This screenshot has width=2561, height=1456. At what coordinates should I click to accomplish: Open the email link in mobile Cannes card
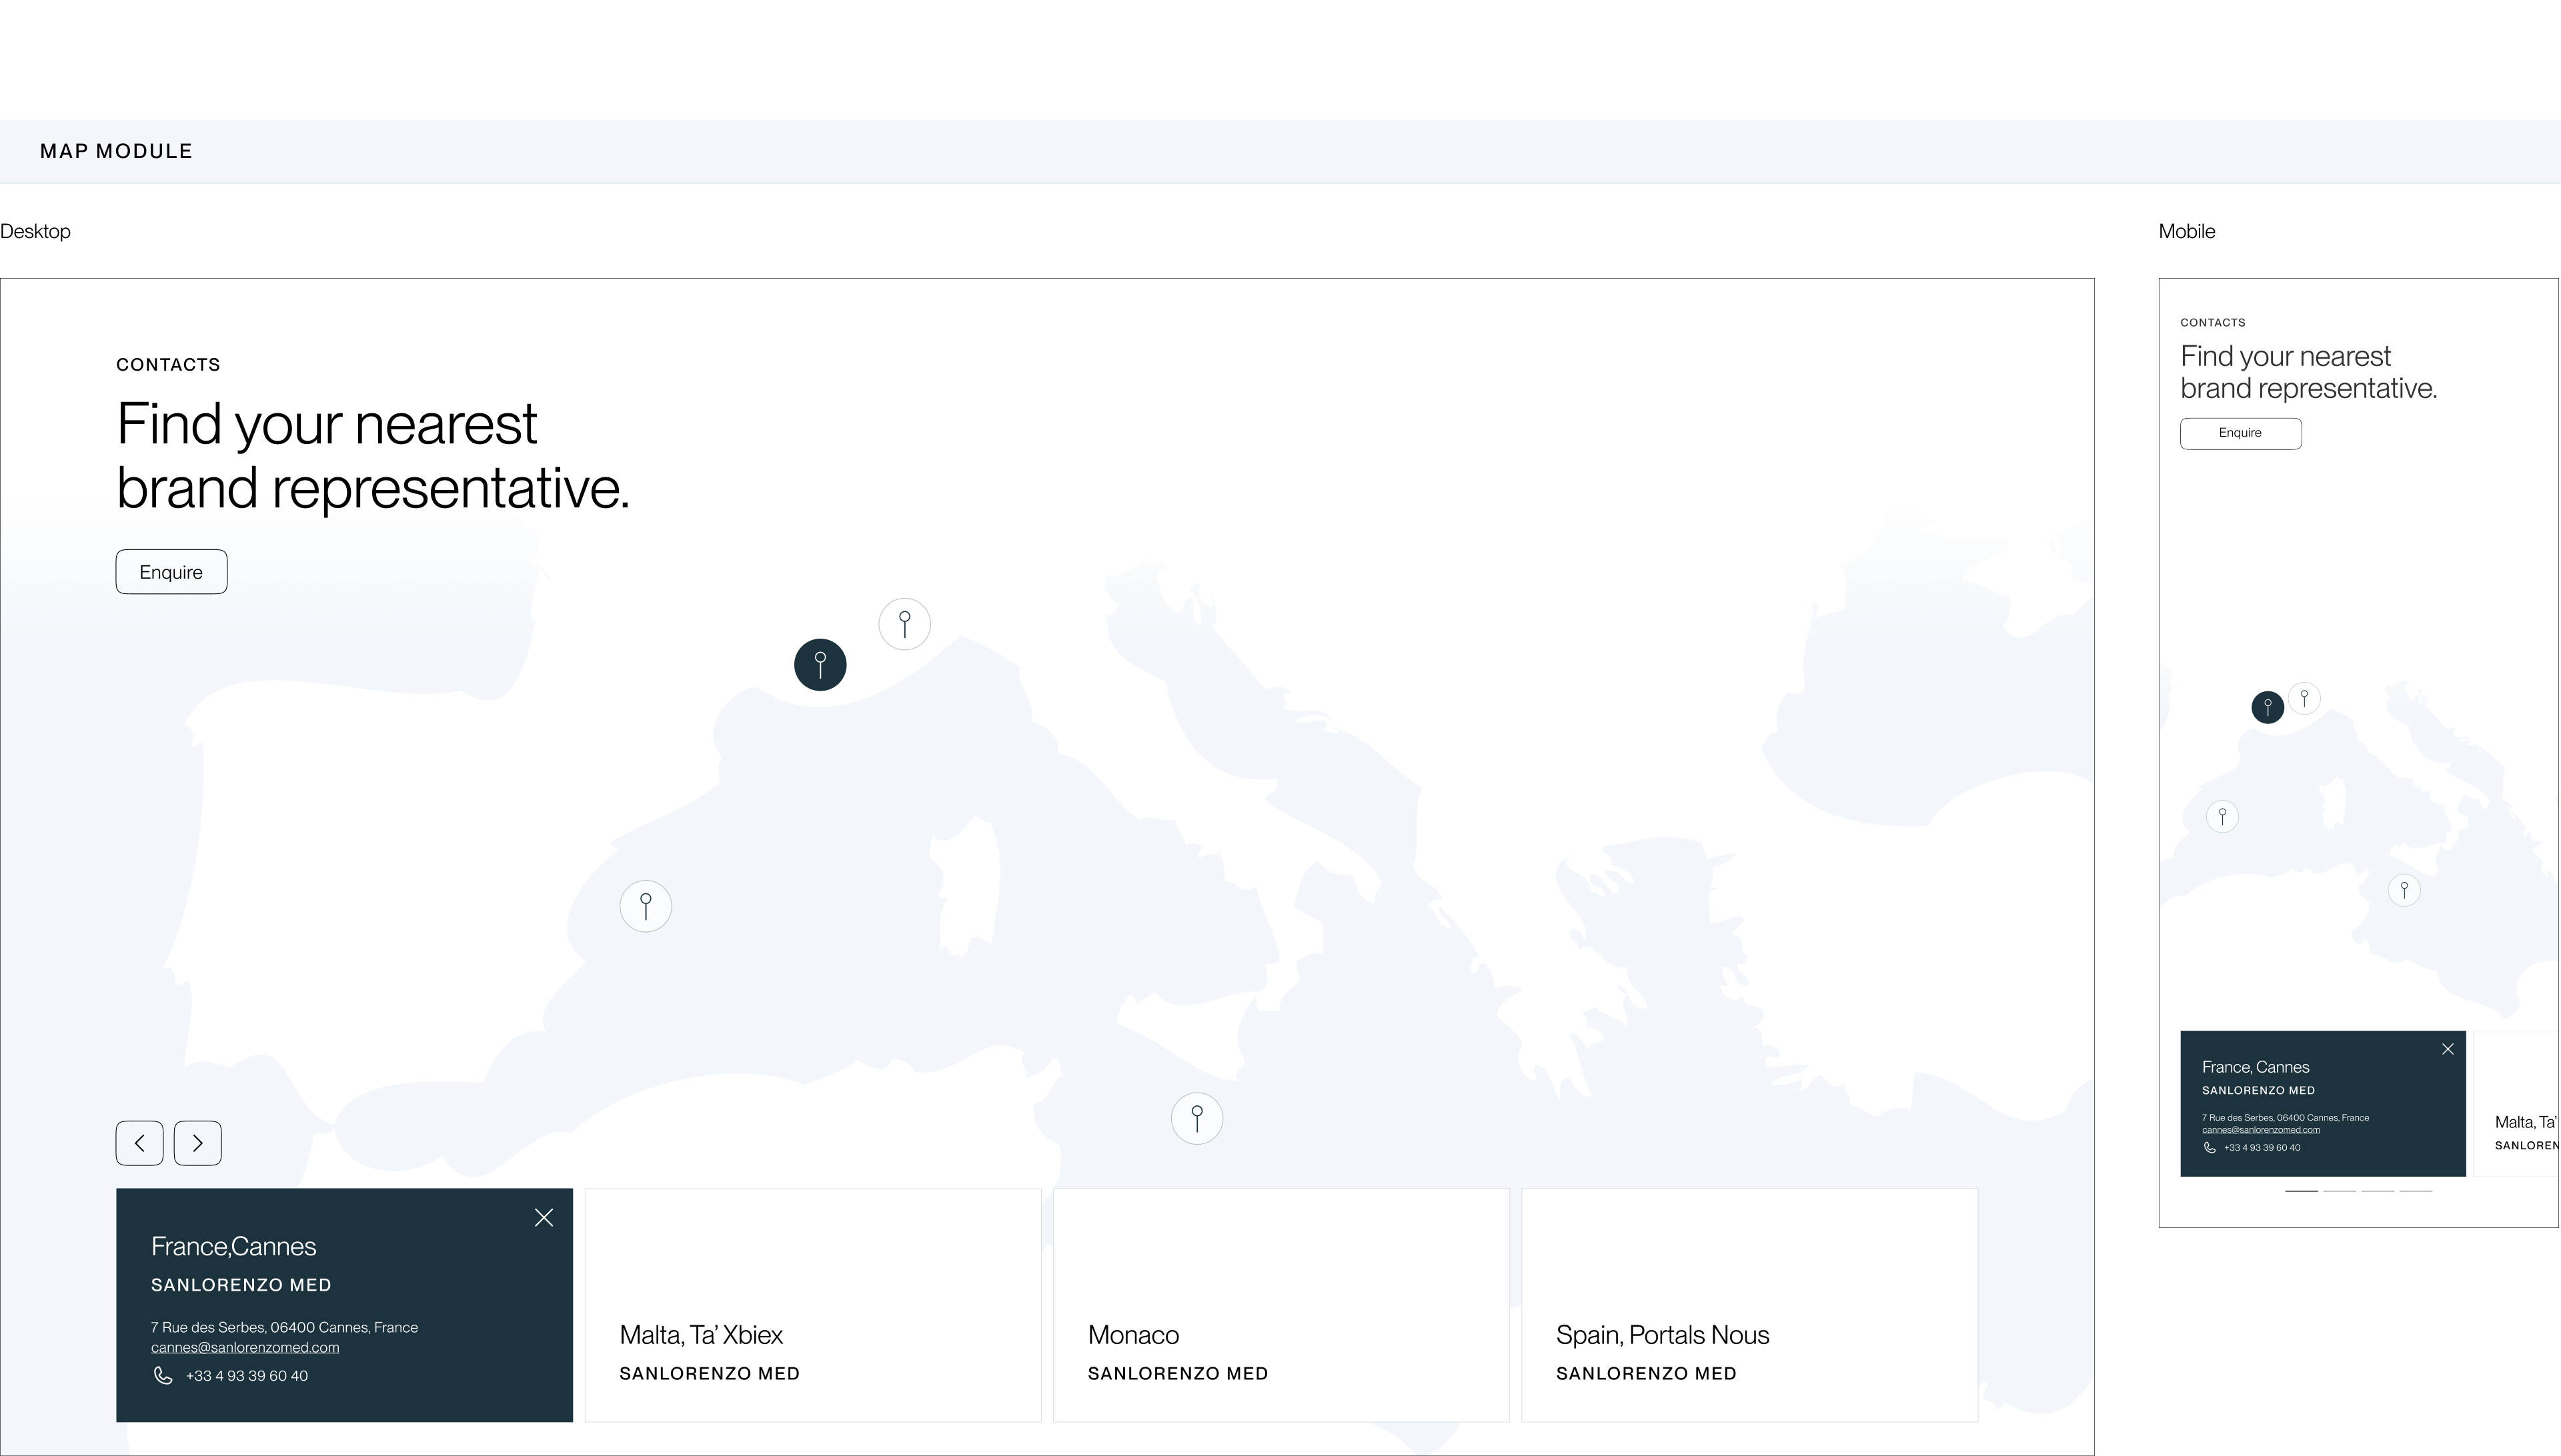tap(2261, 1130)
